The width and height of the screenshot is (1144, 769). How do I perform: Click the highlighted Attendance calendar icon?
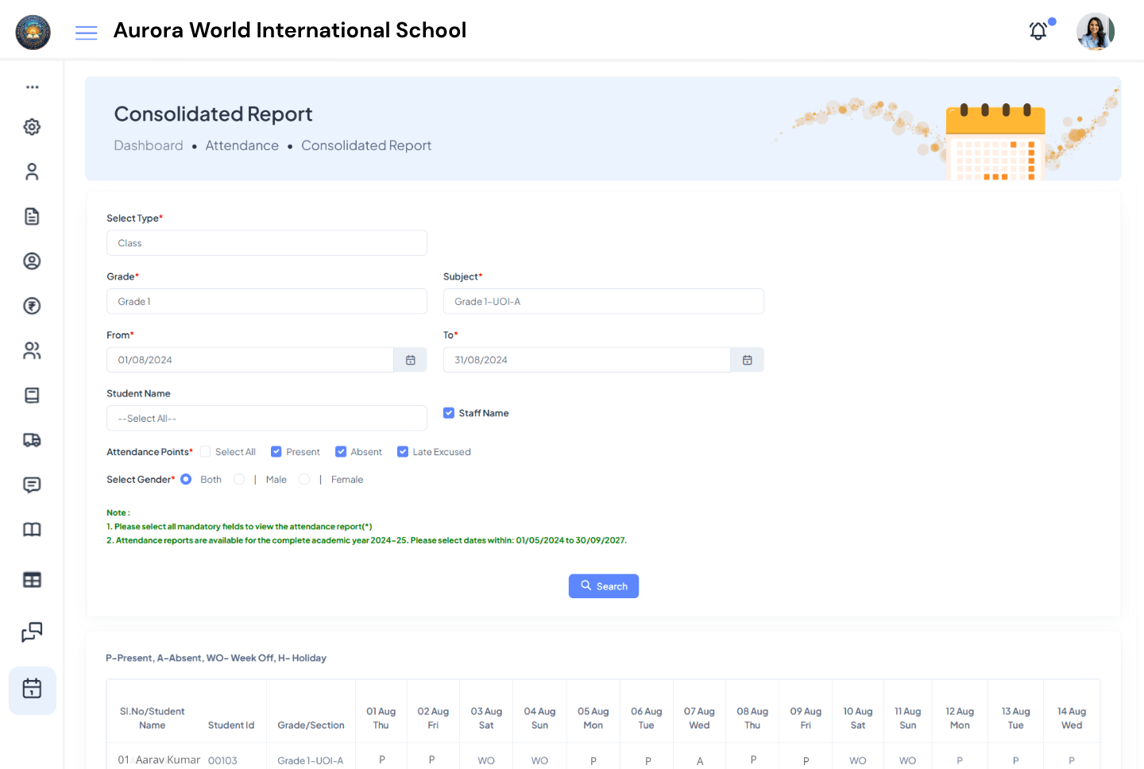coord(32,690)
